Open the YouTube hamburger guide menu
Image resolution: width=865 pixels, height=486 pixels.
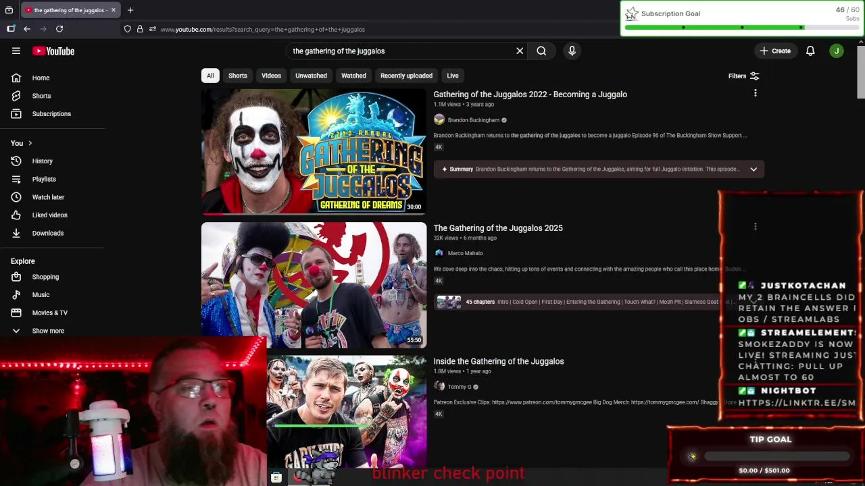(x=16, y=51)
